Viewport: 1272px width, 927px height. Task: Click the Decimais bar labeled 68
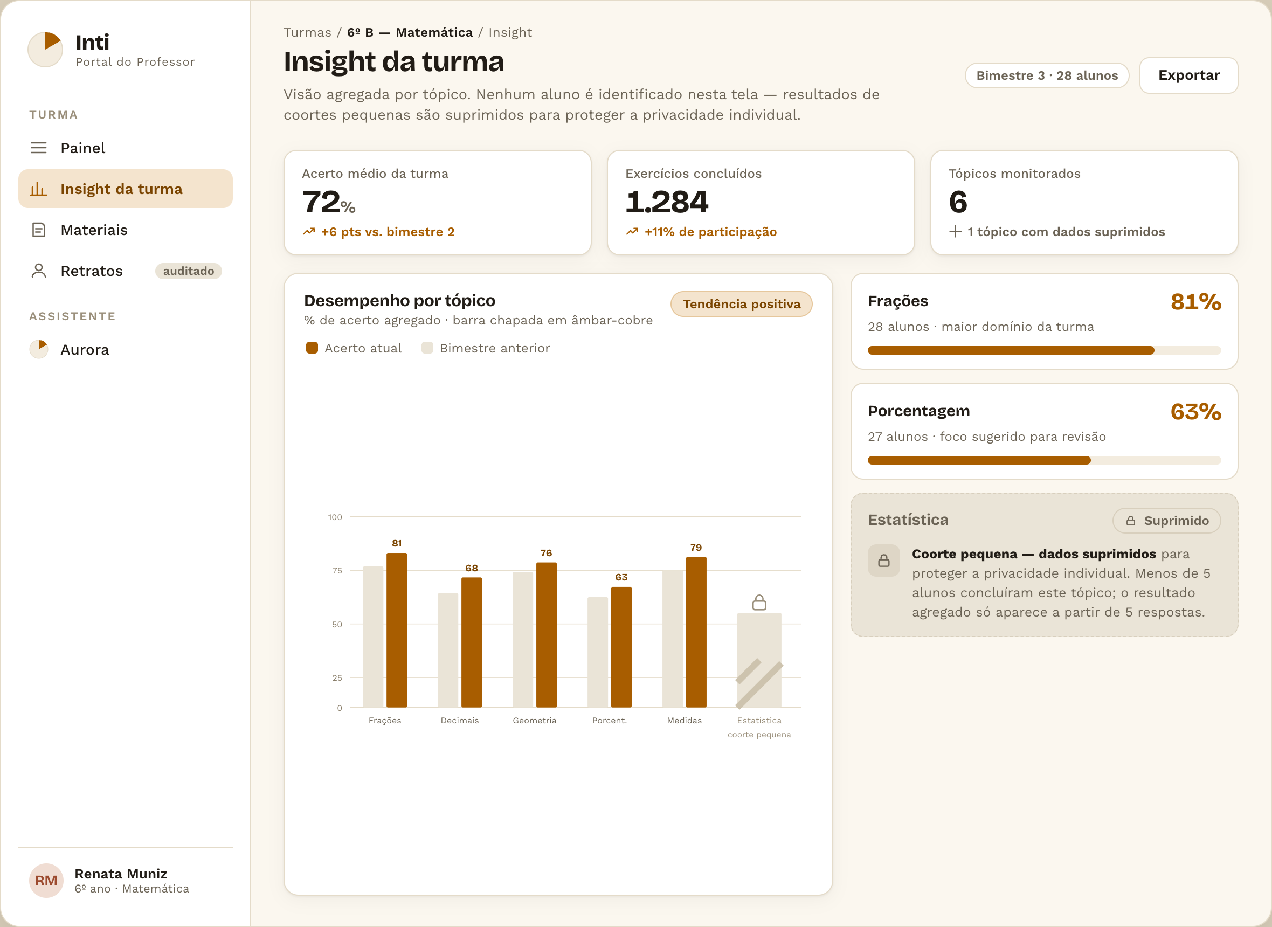[x=471, y=642]
